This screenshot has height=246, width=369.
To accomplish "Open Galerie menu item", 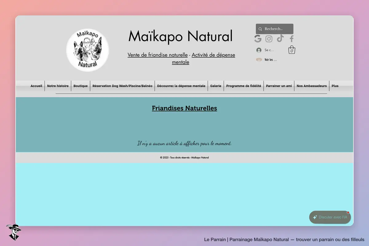I will click(x=216, y=86).
